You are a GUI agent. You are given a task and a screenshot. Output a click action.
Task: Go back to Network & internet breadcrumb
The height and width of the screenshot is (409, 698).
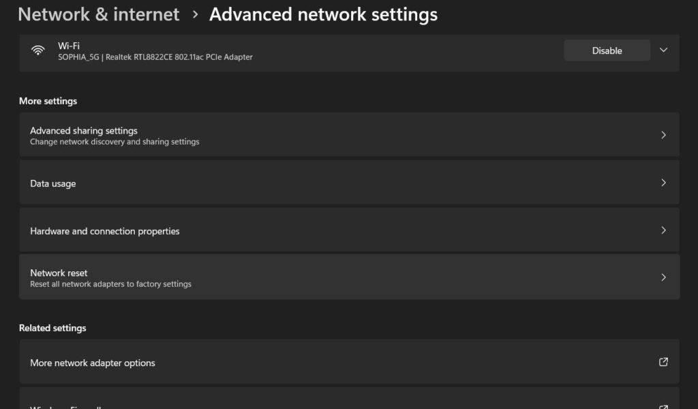click(x=99, y=14)
